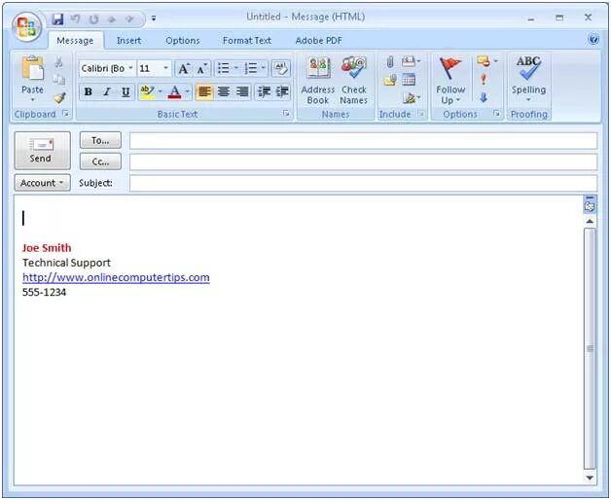Align text left
The height and width of the screenshot is (500, 611).
pos(204,92)
